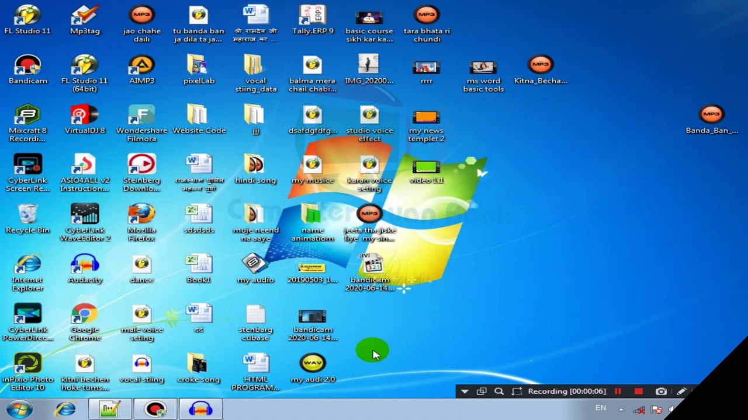The height and width of the screenshot is (420, 748).
Task: Show hidden system tray icons
Action: click(x=621, y=409)
